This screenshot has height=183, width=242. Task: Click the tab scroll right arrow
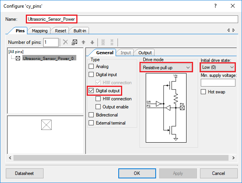[x=234, y=30]
